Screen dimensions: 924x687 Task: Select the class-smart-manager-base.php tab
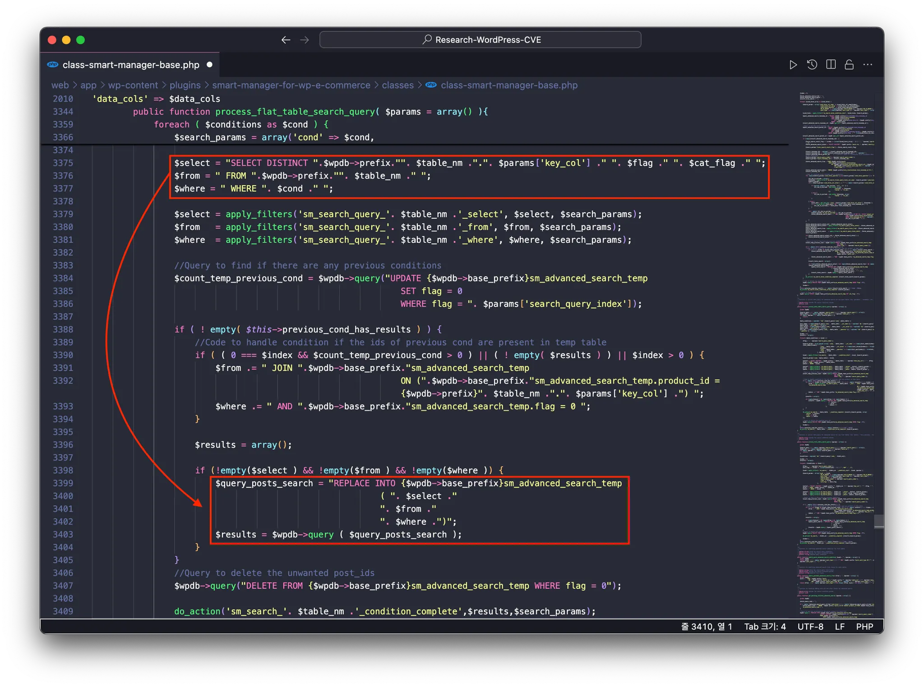point(131,65)
